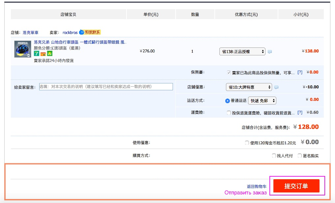335x203 pixels.
Task: Open the 洛克單車 store link
Action: click(31, 33)
